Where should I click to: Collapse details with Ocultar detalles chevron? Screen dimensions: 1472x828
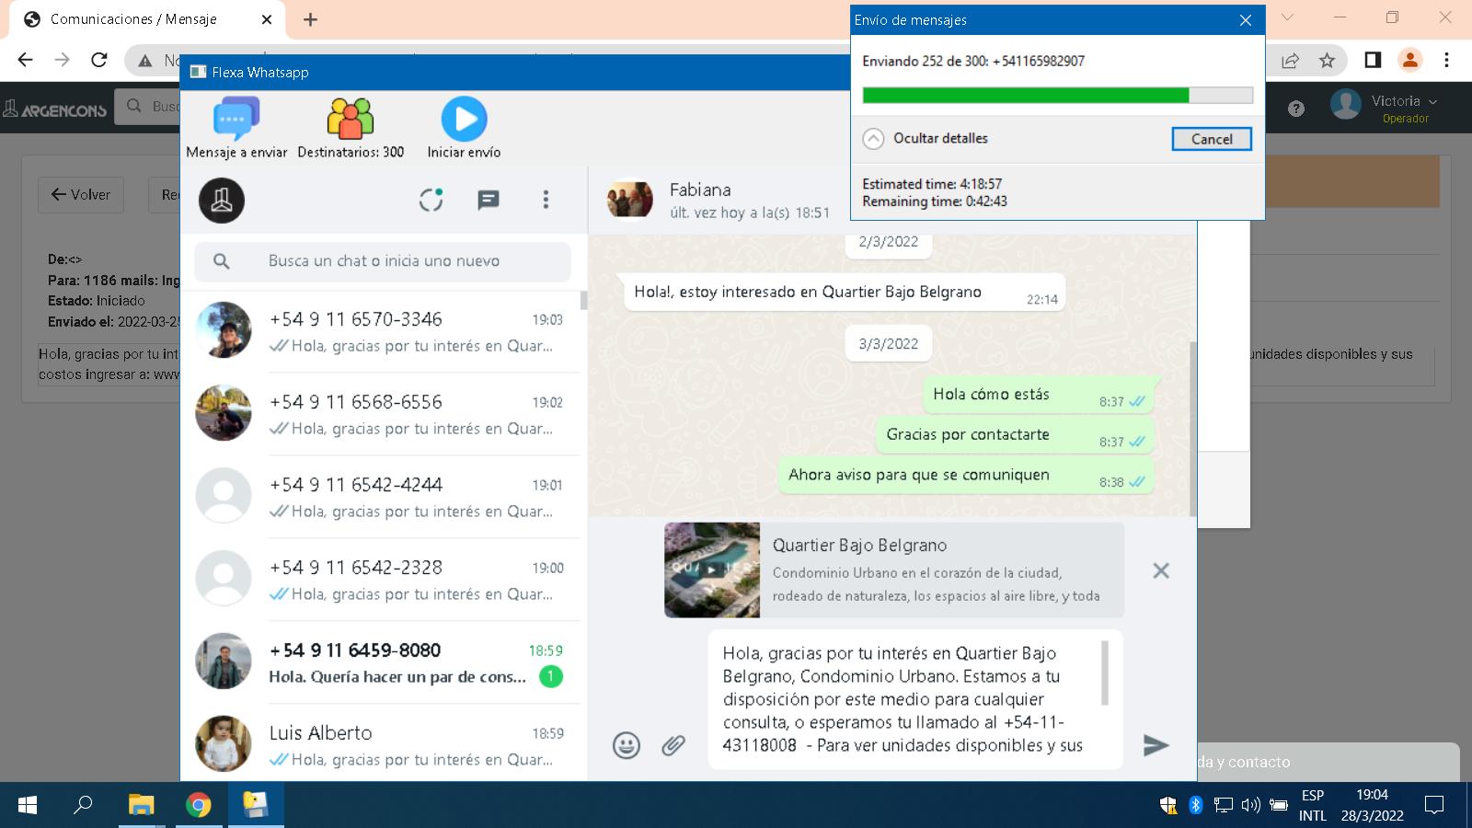pyautogui.click(x=873, y=139)
